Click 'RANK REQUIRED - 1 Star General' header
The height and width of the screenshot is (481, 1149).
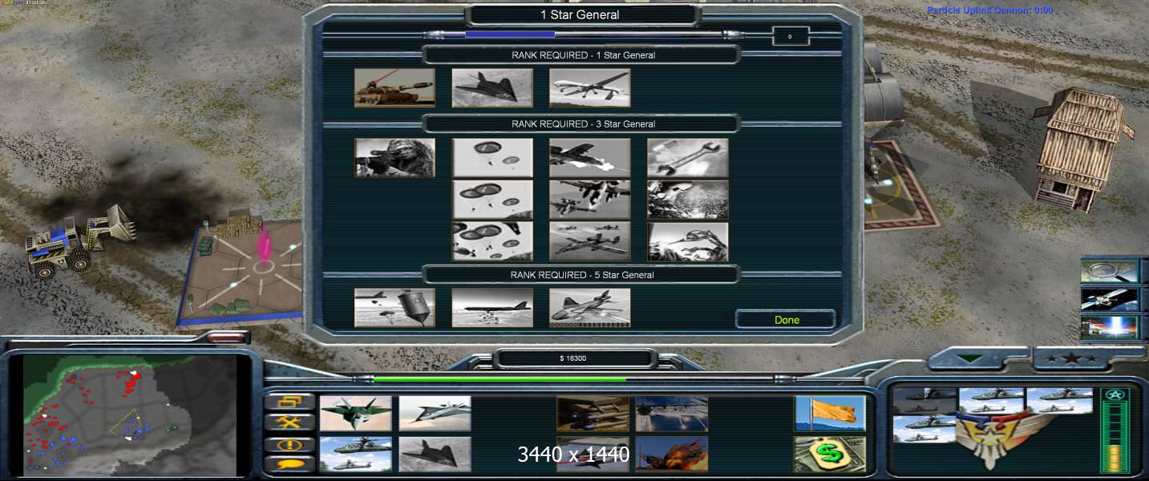(583, 55)
